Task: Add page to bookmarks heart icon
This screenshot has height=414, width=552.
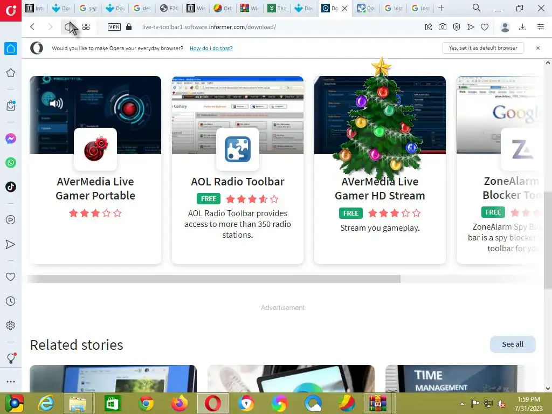Action: 485,27
